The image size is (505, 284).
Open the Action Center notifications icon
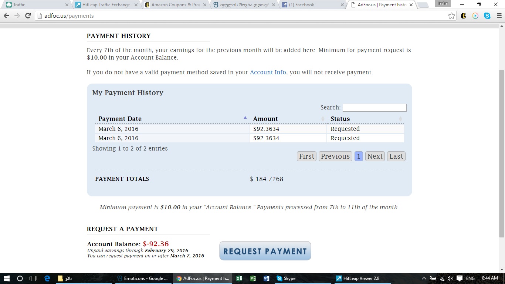click(460, 278)
